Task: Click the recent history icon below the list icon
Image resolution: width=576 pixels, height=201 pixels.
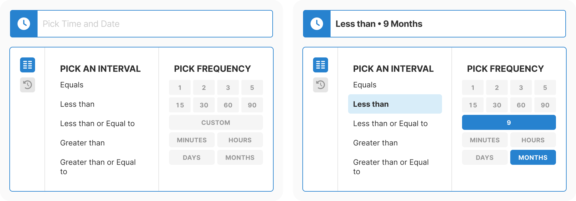Action: tap(28, 85)
